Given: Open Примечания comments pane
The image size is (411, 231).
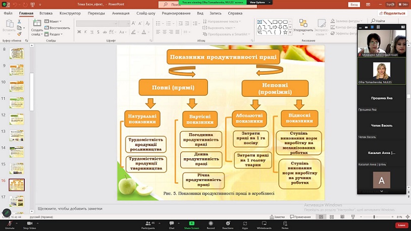Looking at the screenshot, I should click(300, 217).
